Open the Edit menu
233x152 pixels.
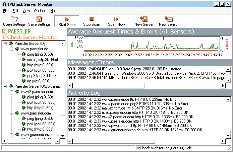pyautogui.click(x=15, y=11)
